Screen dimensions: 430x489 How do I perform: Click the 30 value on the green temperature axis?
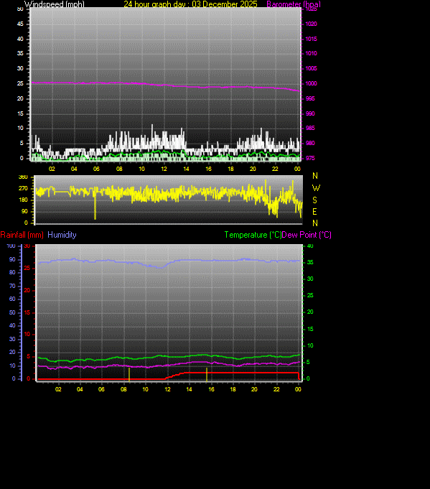pos(310,279)
